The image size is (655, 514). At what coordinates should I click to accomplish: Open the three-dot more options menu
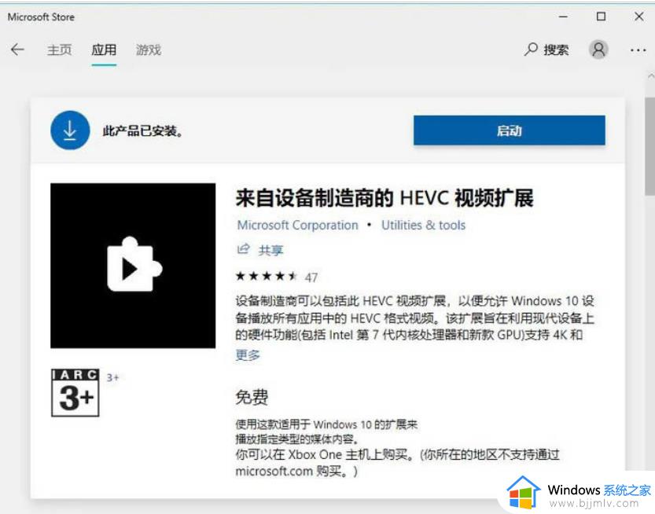click(x=638, y=50)
